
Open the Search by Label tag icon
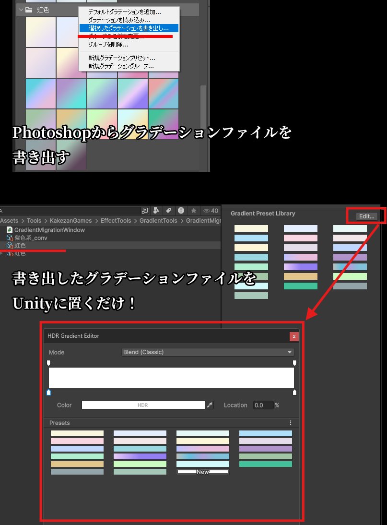pyautogui.click(x=168, y=211)
